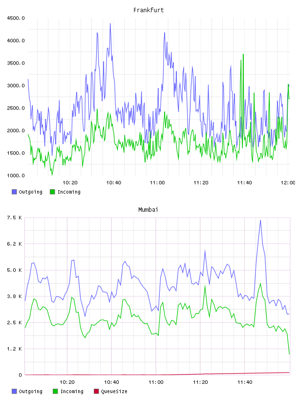
Task: Click the red QueueSize swatch in Mumbai legend
Action: (96, 391)
